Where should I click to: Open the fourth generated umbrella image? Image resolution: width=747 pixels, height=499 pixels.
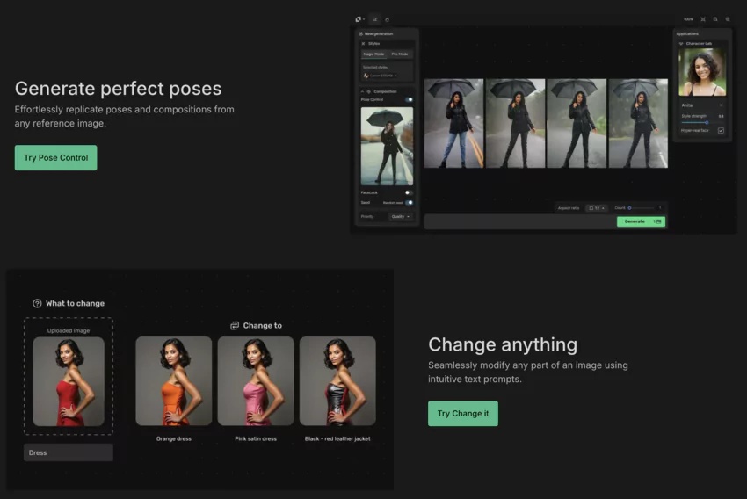[638, 123]
